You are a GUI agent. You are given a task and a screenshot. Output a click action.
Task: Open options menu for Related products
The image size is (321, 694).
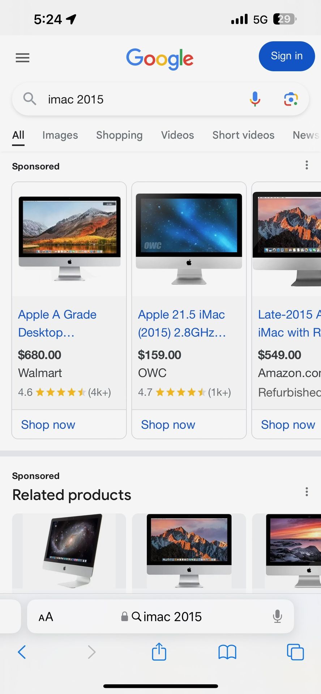pyautogui.click(x=307, y=492)
